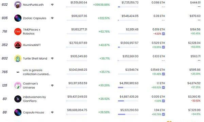Click the Capsule House volume progress bar
The image size is (204, 122).
click(x=128, y=114)
